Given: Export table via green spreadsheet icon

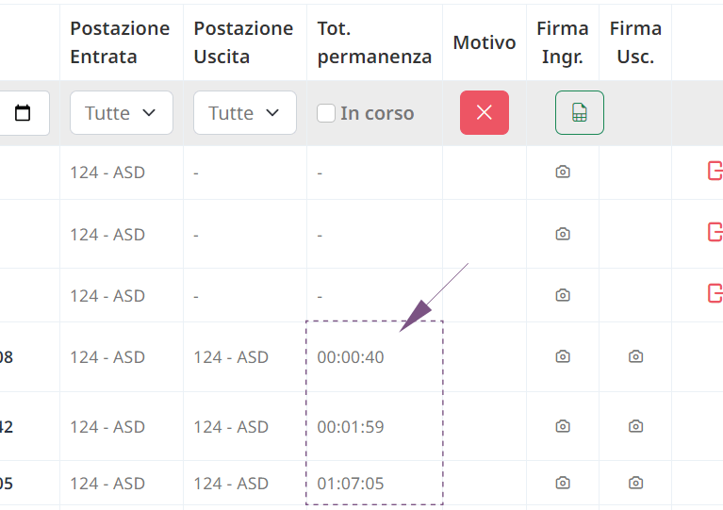Looking at the screenshot, I should pyautogui.click(x=580, y=112).
